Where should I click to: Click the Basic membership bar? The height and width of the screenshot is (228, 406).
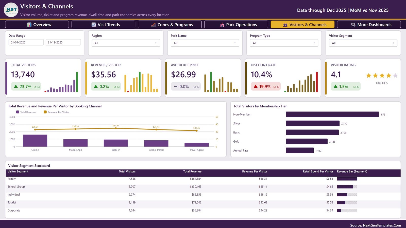[312, 132]
